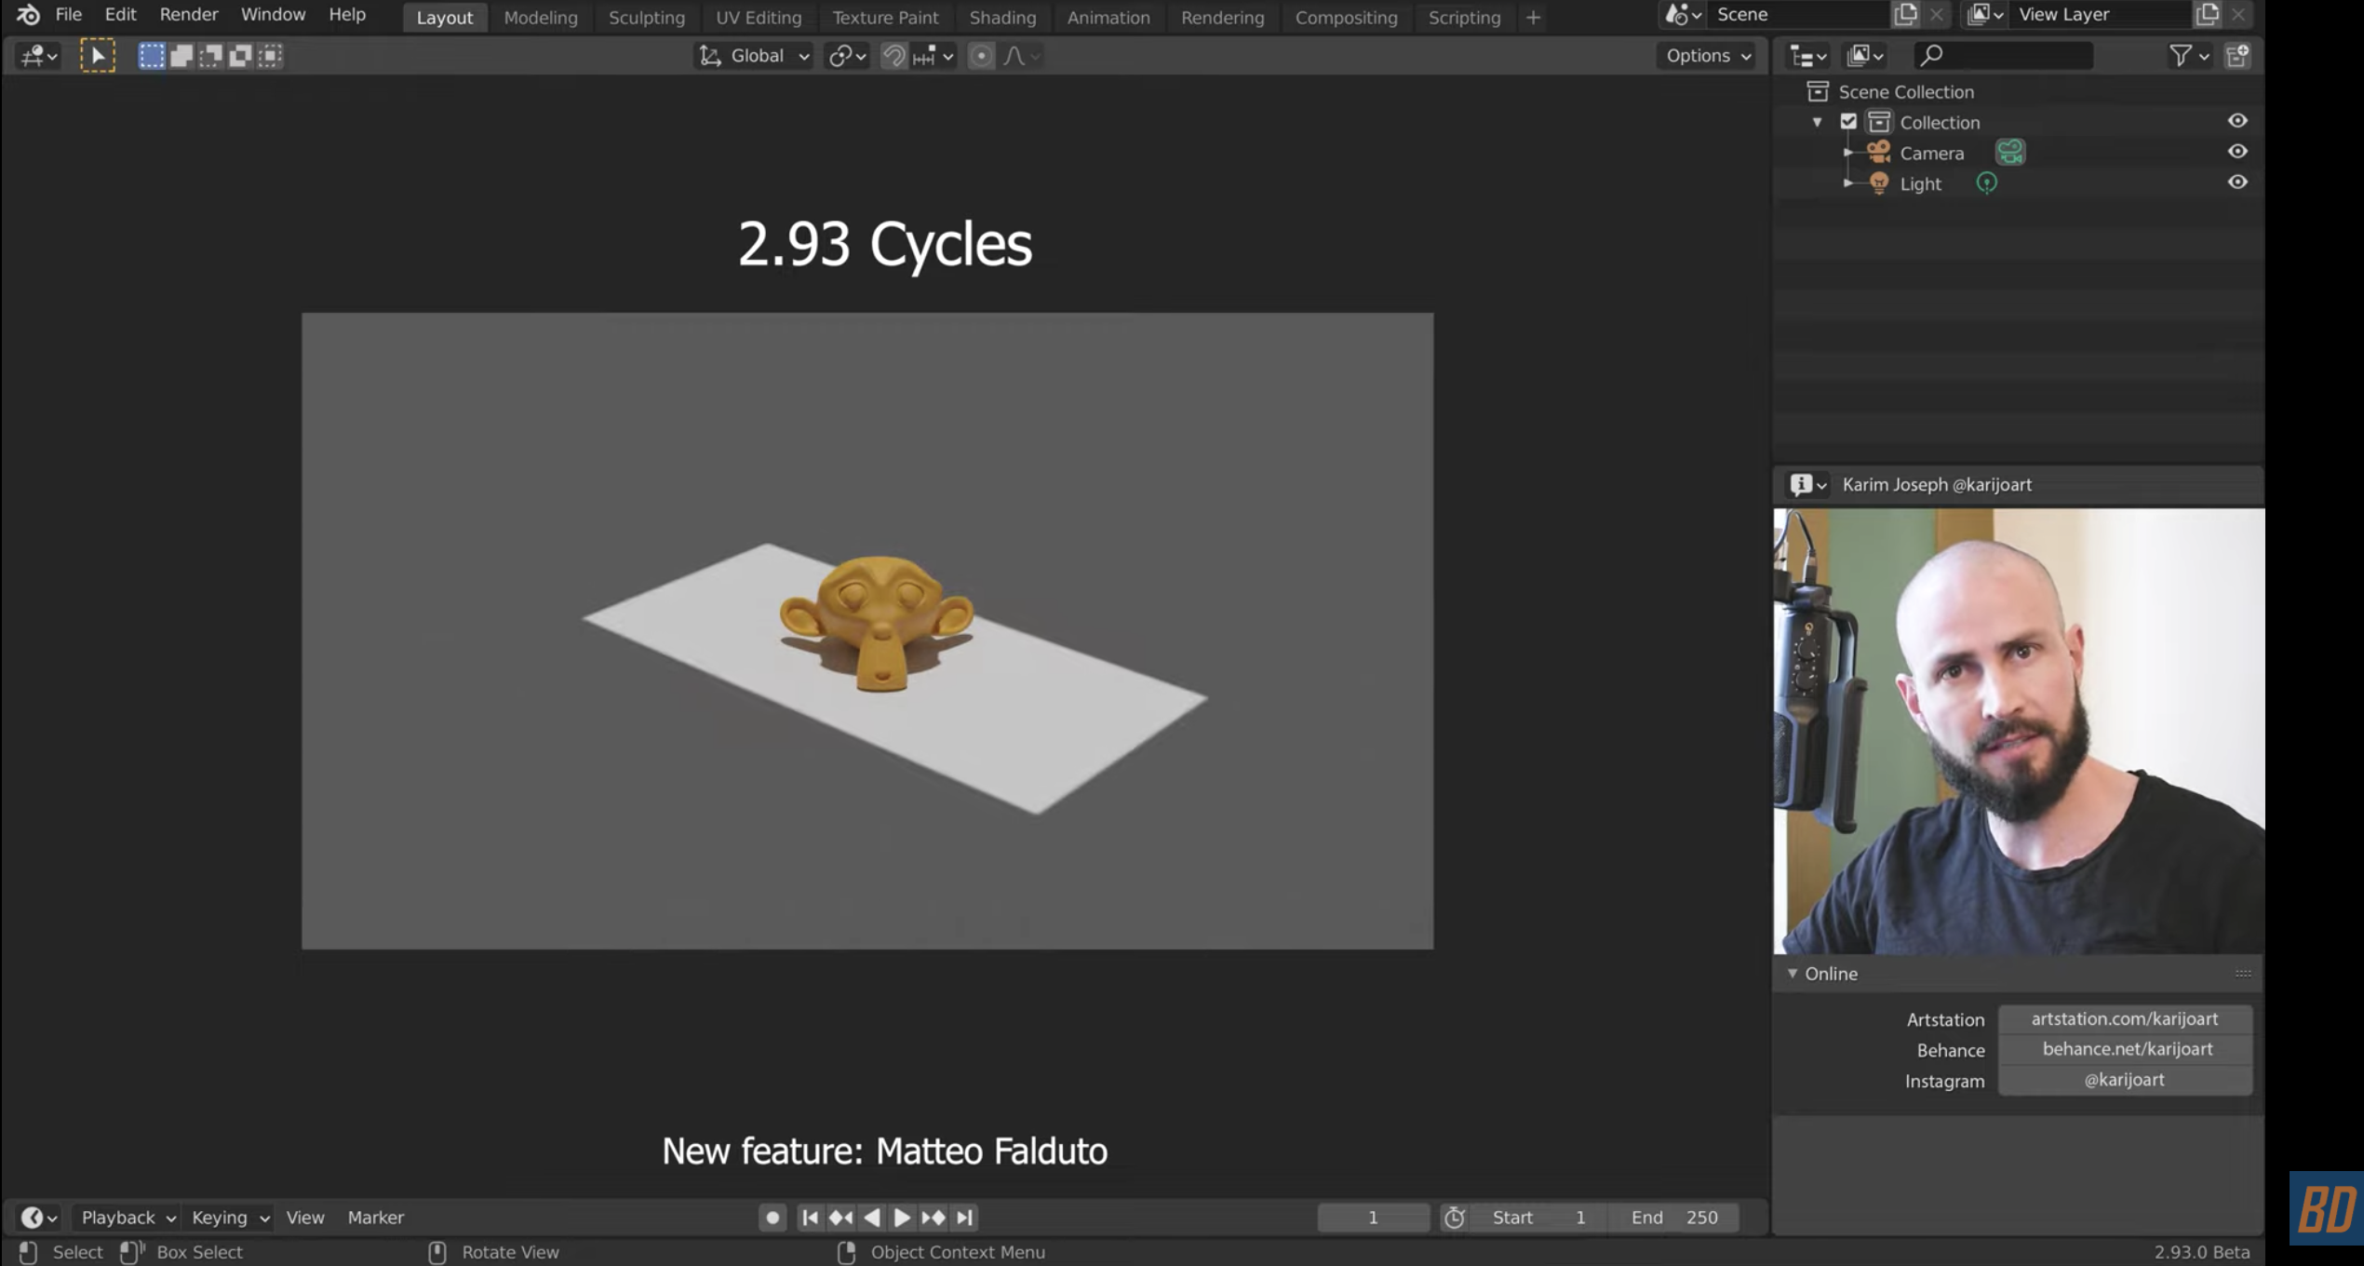Select Scene Collection in the Outliner

tap(1905, 91)
